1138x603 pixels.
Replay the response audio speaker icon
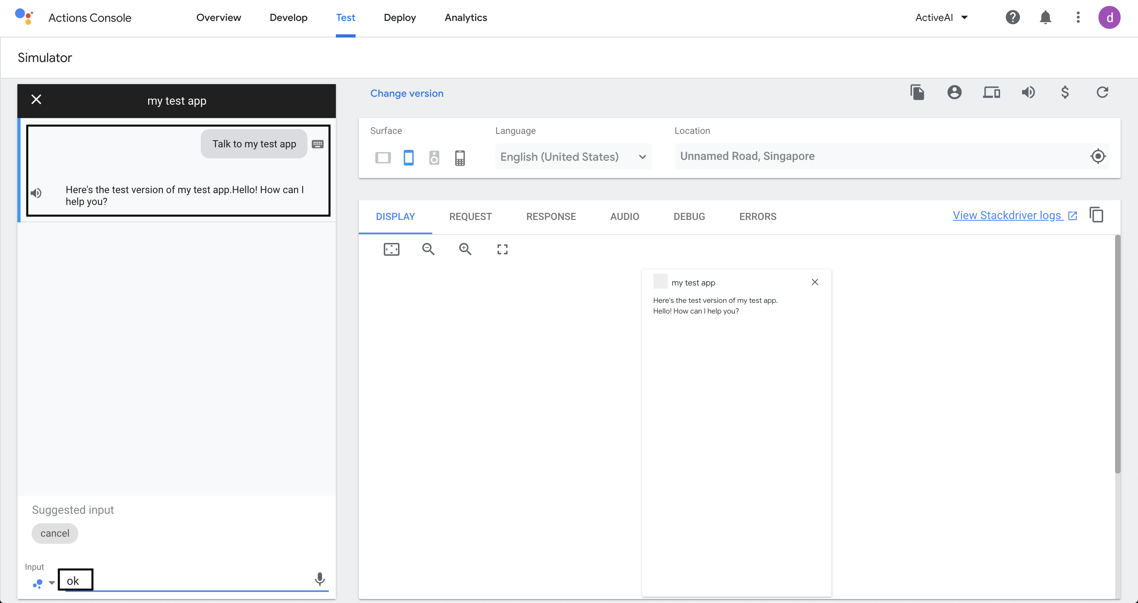point(36,193)
